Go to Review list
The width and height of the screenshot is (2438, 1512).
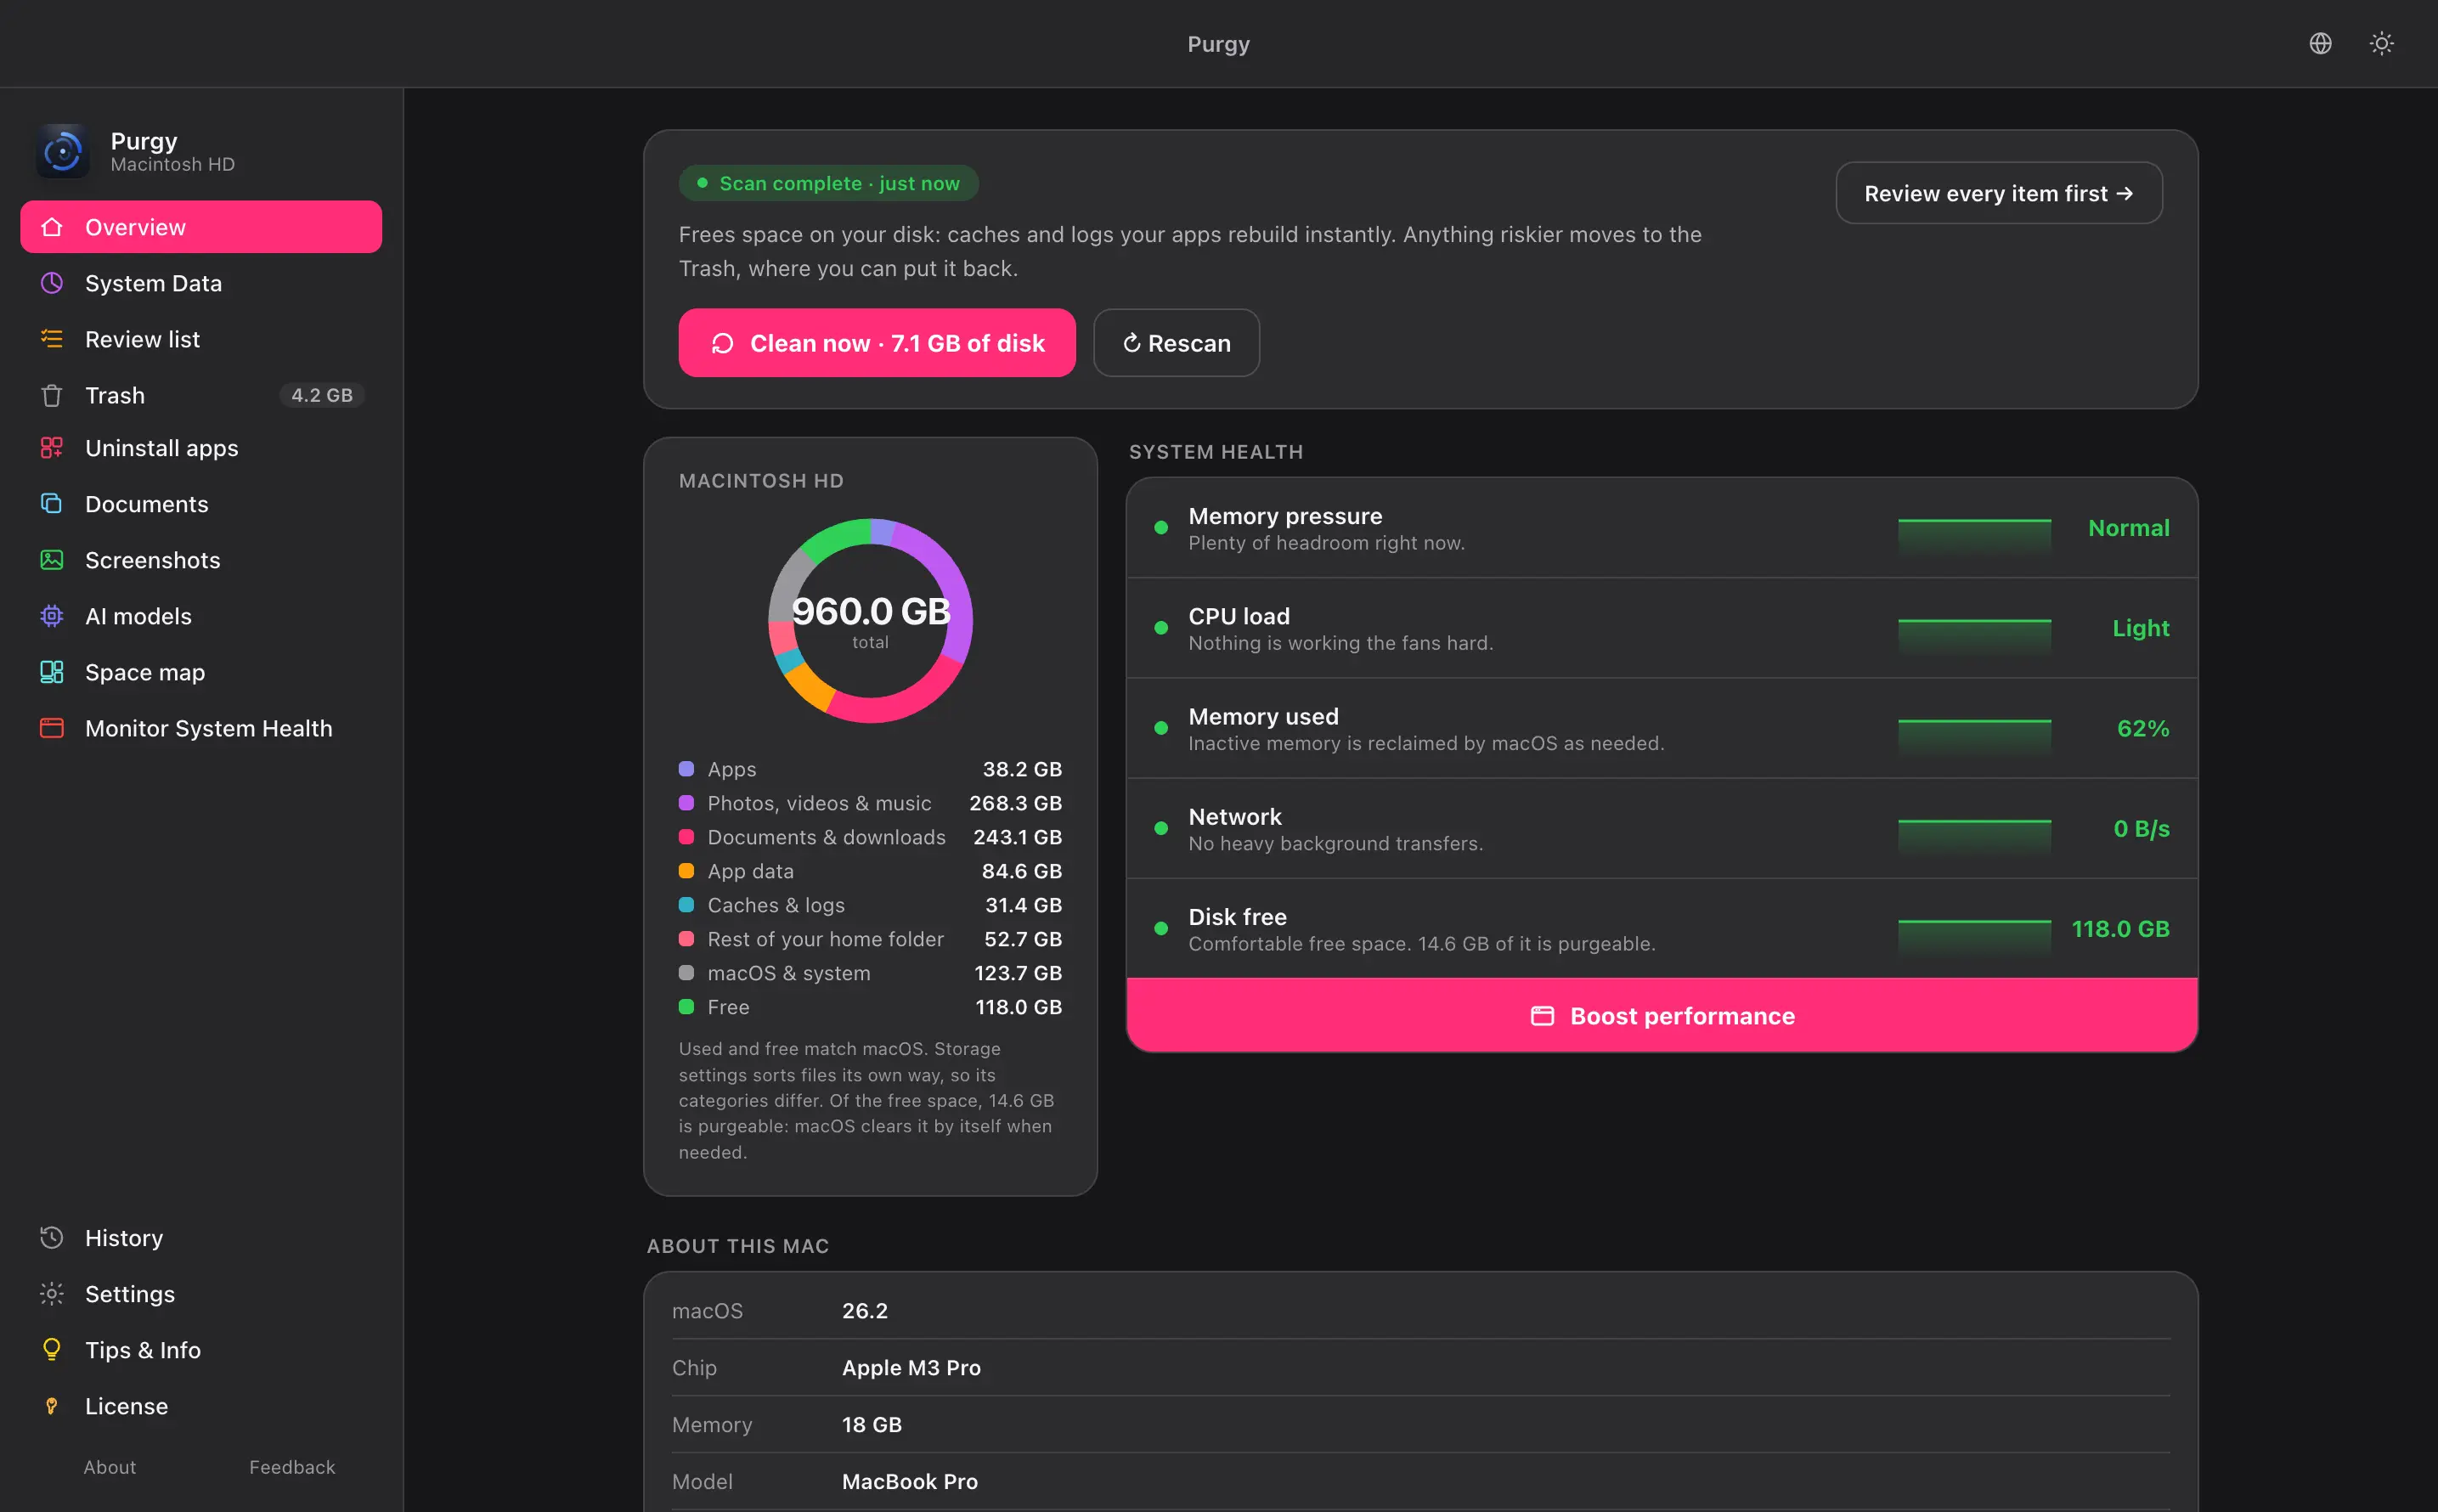(x=201, y=339)
